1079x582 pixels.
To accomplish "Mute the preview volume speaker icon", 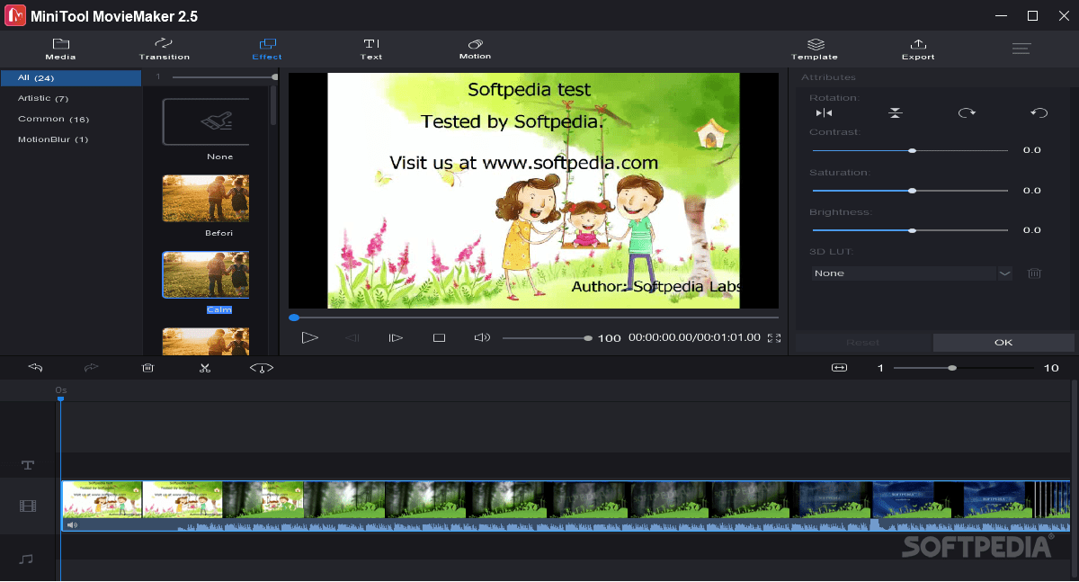I will coord(482,338).
